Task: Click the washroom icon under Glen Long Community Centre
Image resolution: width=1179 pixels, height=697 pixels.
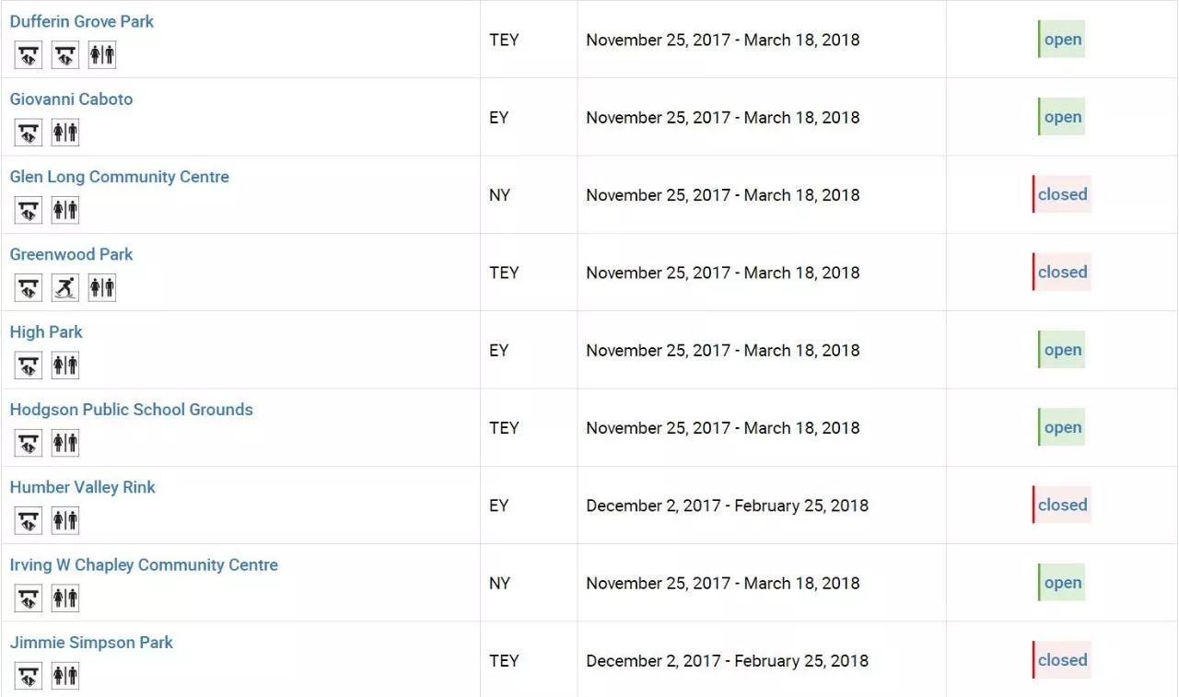Action: (65, 210)
